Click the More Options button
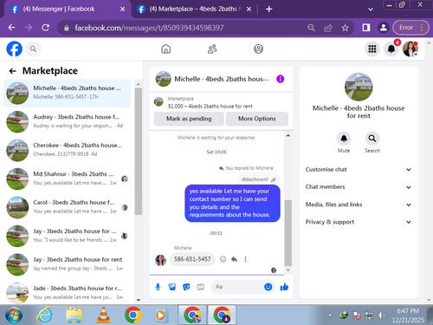The width and height of the screenshot is (433, 325). pyautogui.click(x=257, y=119)
